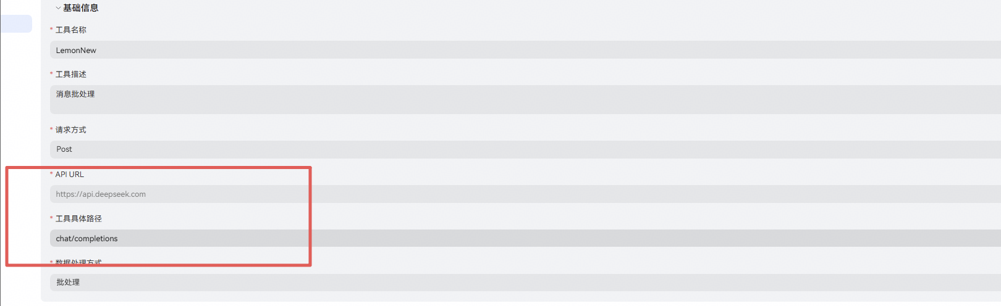Click the red asterisk beside 工具名称

point(51,30)
